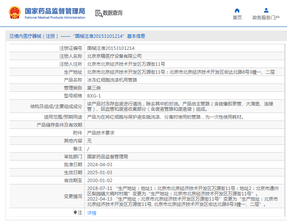Click the National Medical Products Administration subtitle
This screenshot has height=221, width=287.
coord(55,17)
